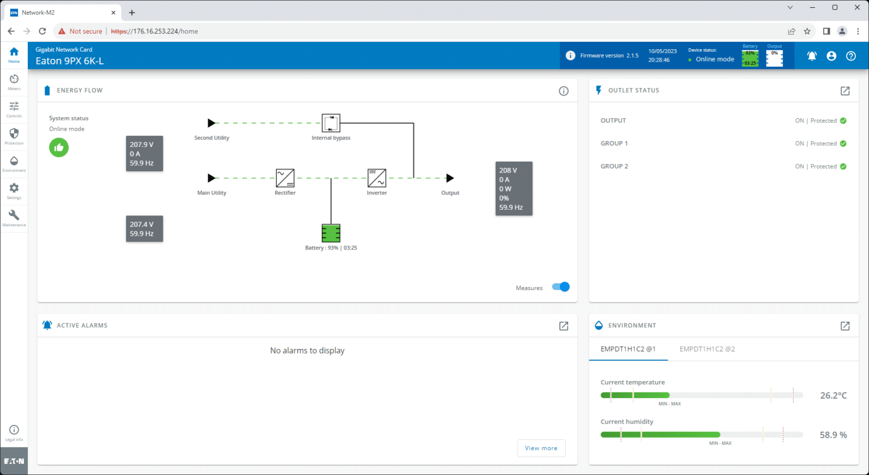Open the tab search chevron
Viewport: 869px width, 475px height.
(x=791, y=7)
